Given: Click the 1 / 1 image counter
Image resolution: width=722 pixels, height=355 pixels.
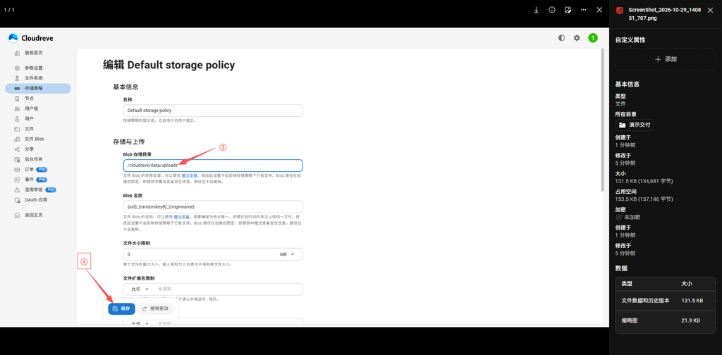Looking at the screenshot, I should pos(10,10).
